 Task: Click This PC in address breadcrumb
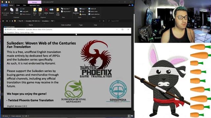pos(21,21)
